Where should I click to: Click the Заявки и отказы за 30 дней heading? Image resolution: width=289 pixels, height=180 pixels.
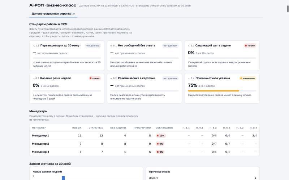coord(50,164)
